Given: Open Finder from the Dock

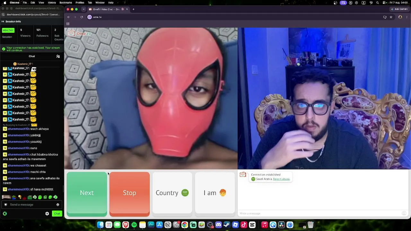Looking at the screenshot, I should 101,225.
